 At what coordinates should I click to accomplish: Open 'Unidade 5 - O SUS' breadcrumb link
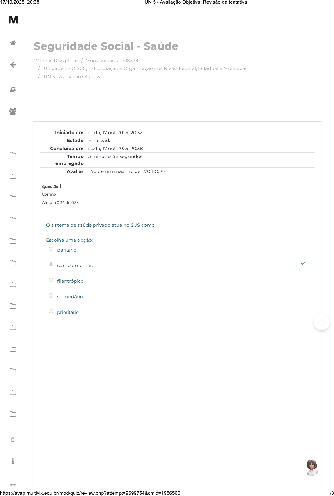pos(145,68)
